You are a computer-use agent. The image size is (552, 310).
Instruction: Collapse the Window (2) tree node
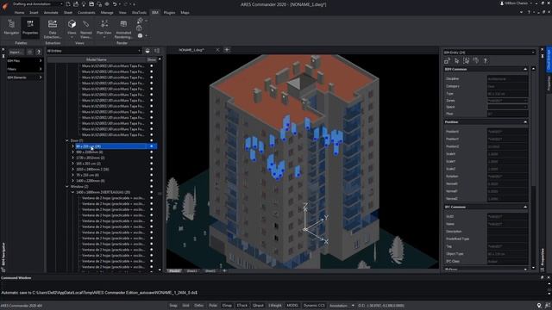coord(67,187)
